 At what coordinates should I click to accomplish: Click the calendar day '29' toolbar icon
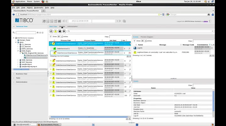[44, 21]
